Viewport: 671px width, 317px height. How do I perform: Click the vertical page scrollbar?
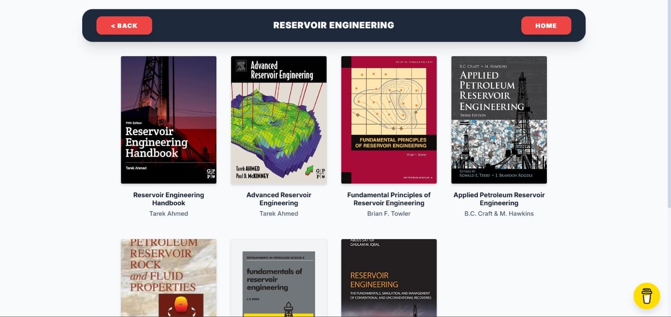point(668,105)
